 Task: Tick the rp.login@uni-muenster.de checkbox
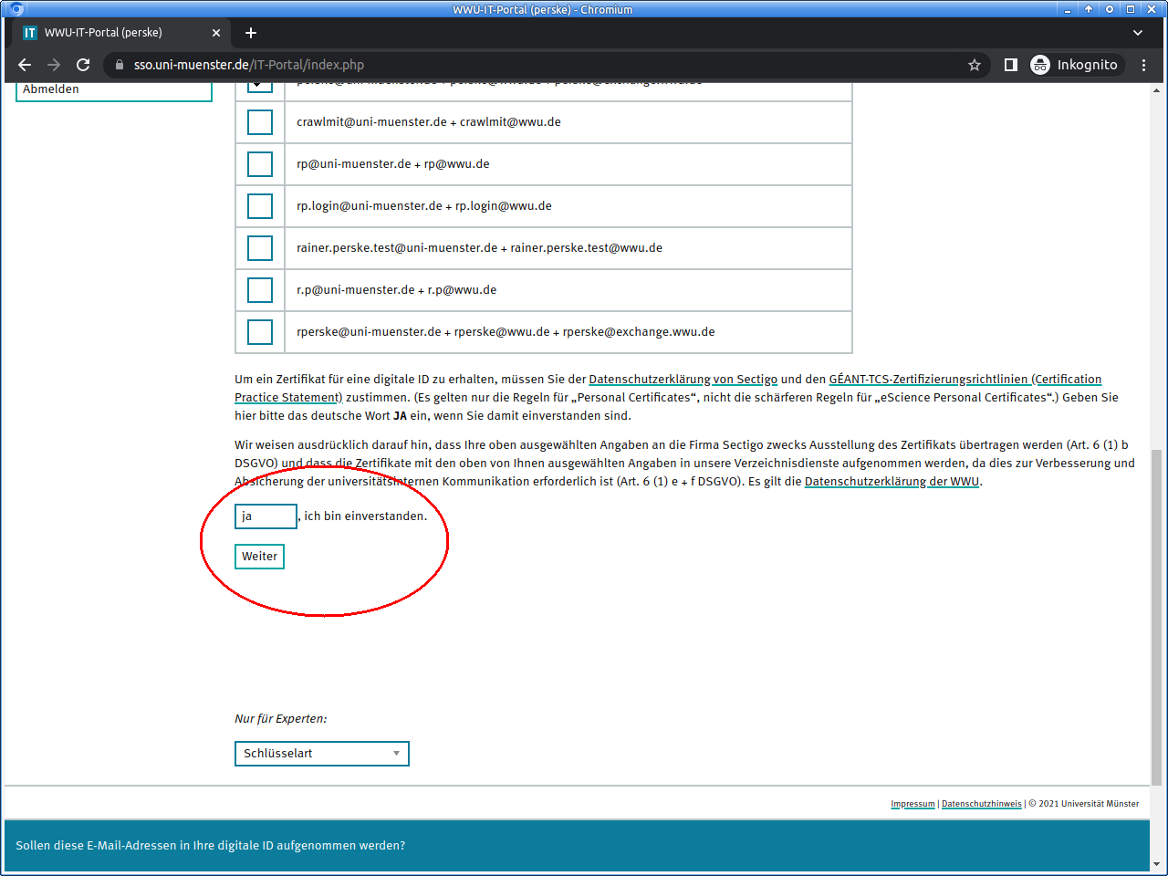pos(260,206)
